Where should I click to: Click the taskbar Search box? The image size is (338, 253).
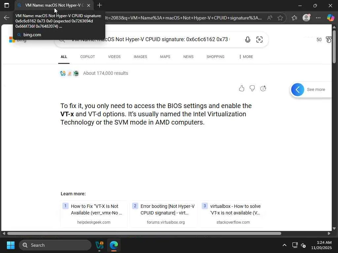[x=55, y=245]
